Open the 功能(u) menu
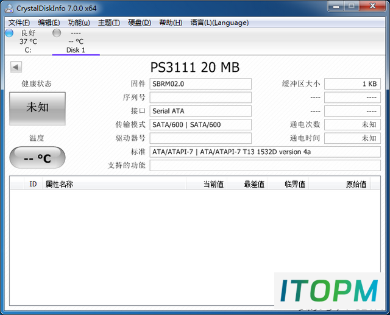Viewport: 390px width, 315px height. click(79, 23)
